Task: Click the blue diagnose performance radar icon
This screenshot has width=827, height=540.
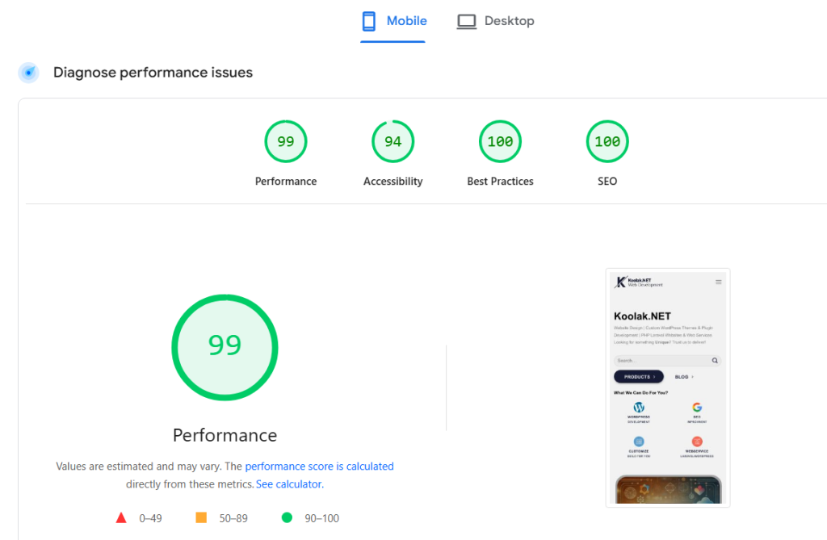Action: pos(28,73)
